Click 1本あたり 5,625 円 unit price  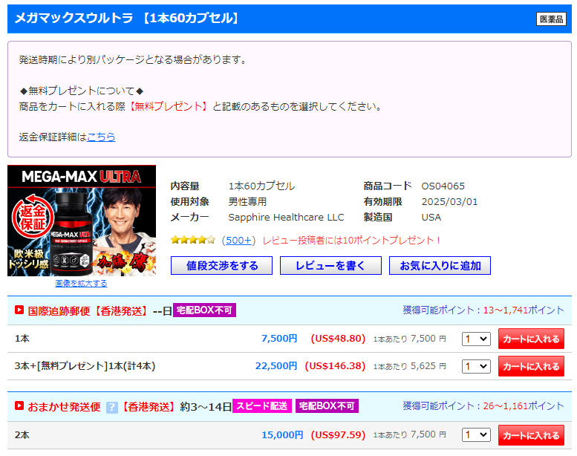click(x=410, y=366)
